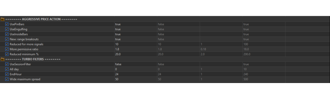Viewport: 330px width, 102px height.
Task: Open UseSessionFilter false value dropdown
Action: tap(135, 64)
